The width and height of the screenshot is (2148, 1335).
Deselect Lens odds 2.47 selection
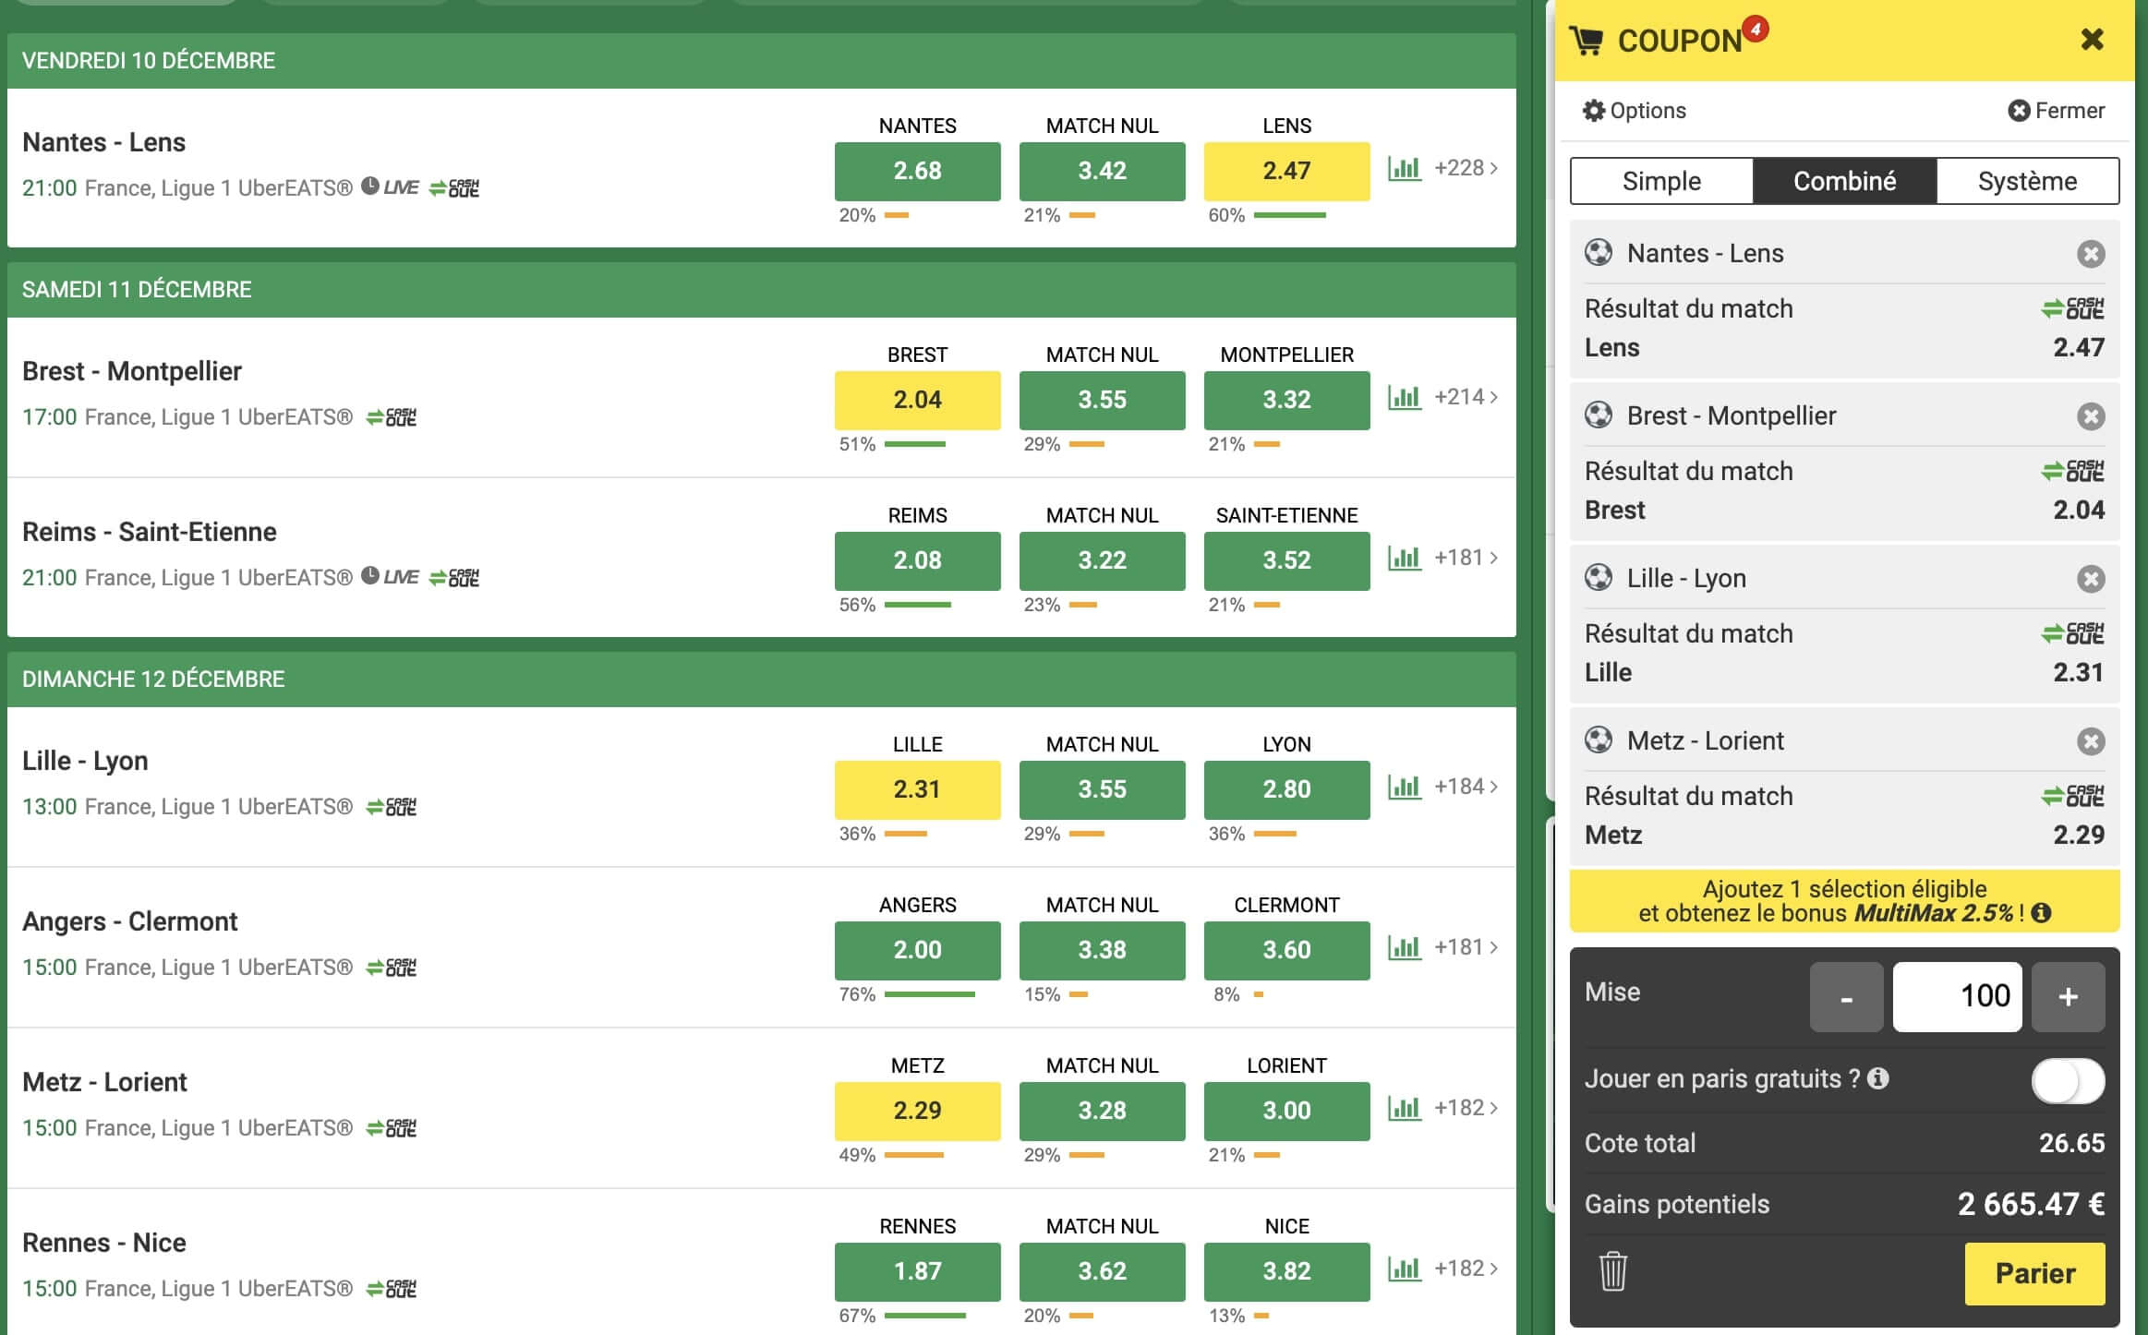click(1286, 171)
